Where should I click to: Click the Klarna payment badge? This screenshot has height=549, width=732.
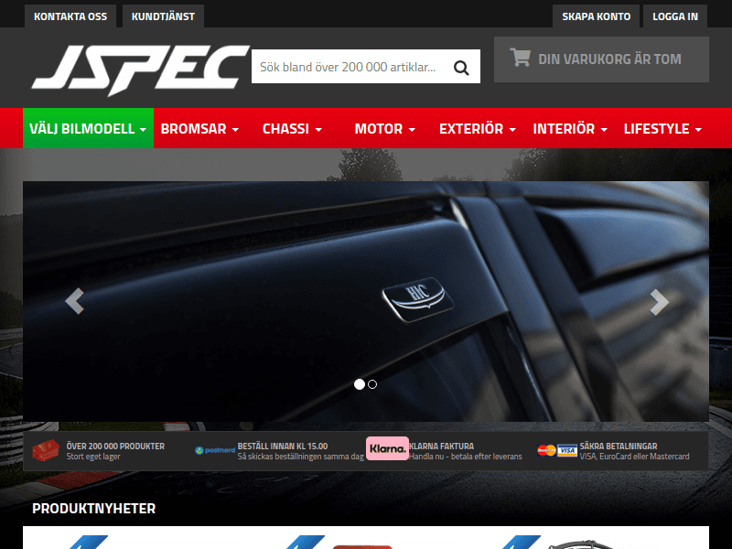click(x=388, y=449)
